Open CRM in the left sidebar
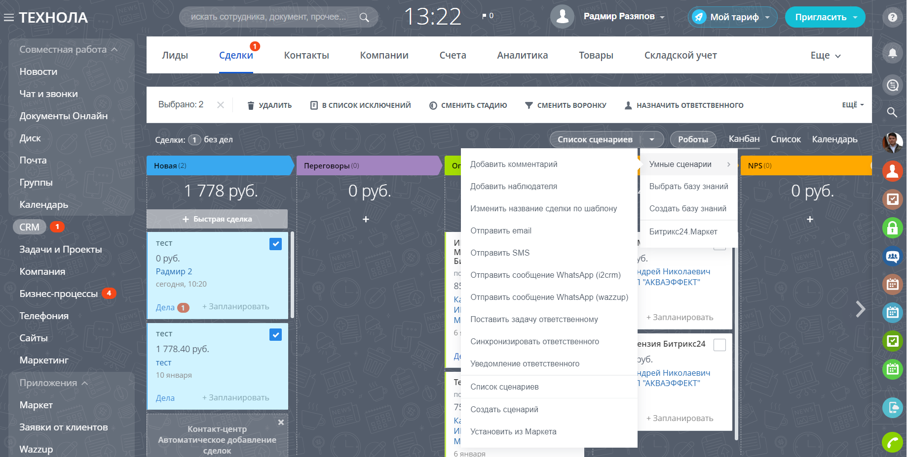The image size is (907, 457). point(30,227)
